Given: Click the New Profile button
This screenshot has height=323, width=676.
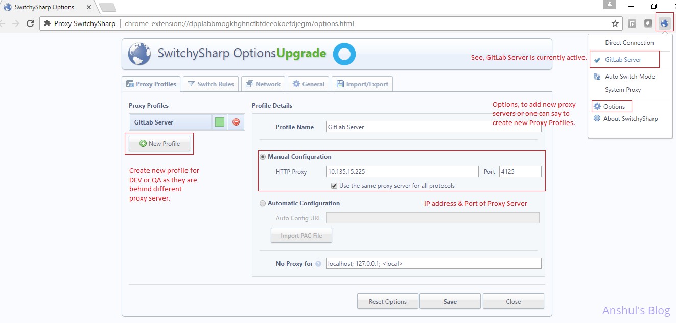Looking at the screenshot, I should [159, 144].
